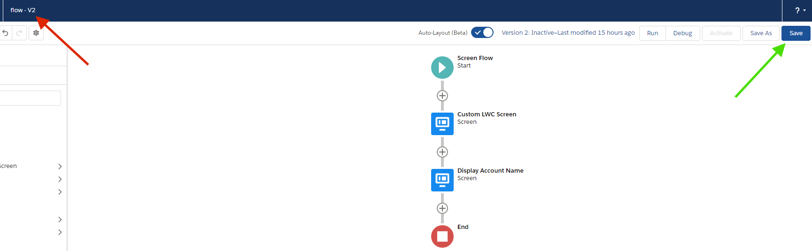
Task: Select the Custom LWC Screen element icon
Action: 442,124
